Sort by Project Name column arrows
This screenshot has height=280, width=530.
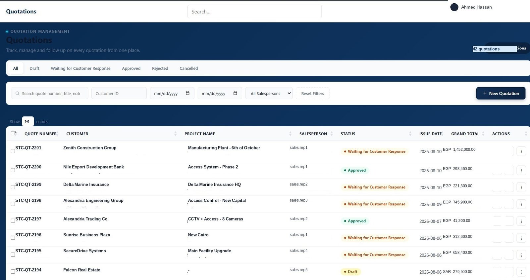(290, 134)
